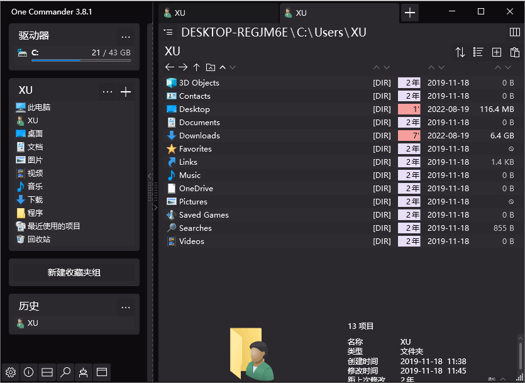Click the paste clipboard icon in the XU pane
The image size is (525, 383).
[x=515, y=52]
